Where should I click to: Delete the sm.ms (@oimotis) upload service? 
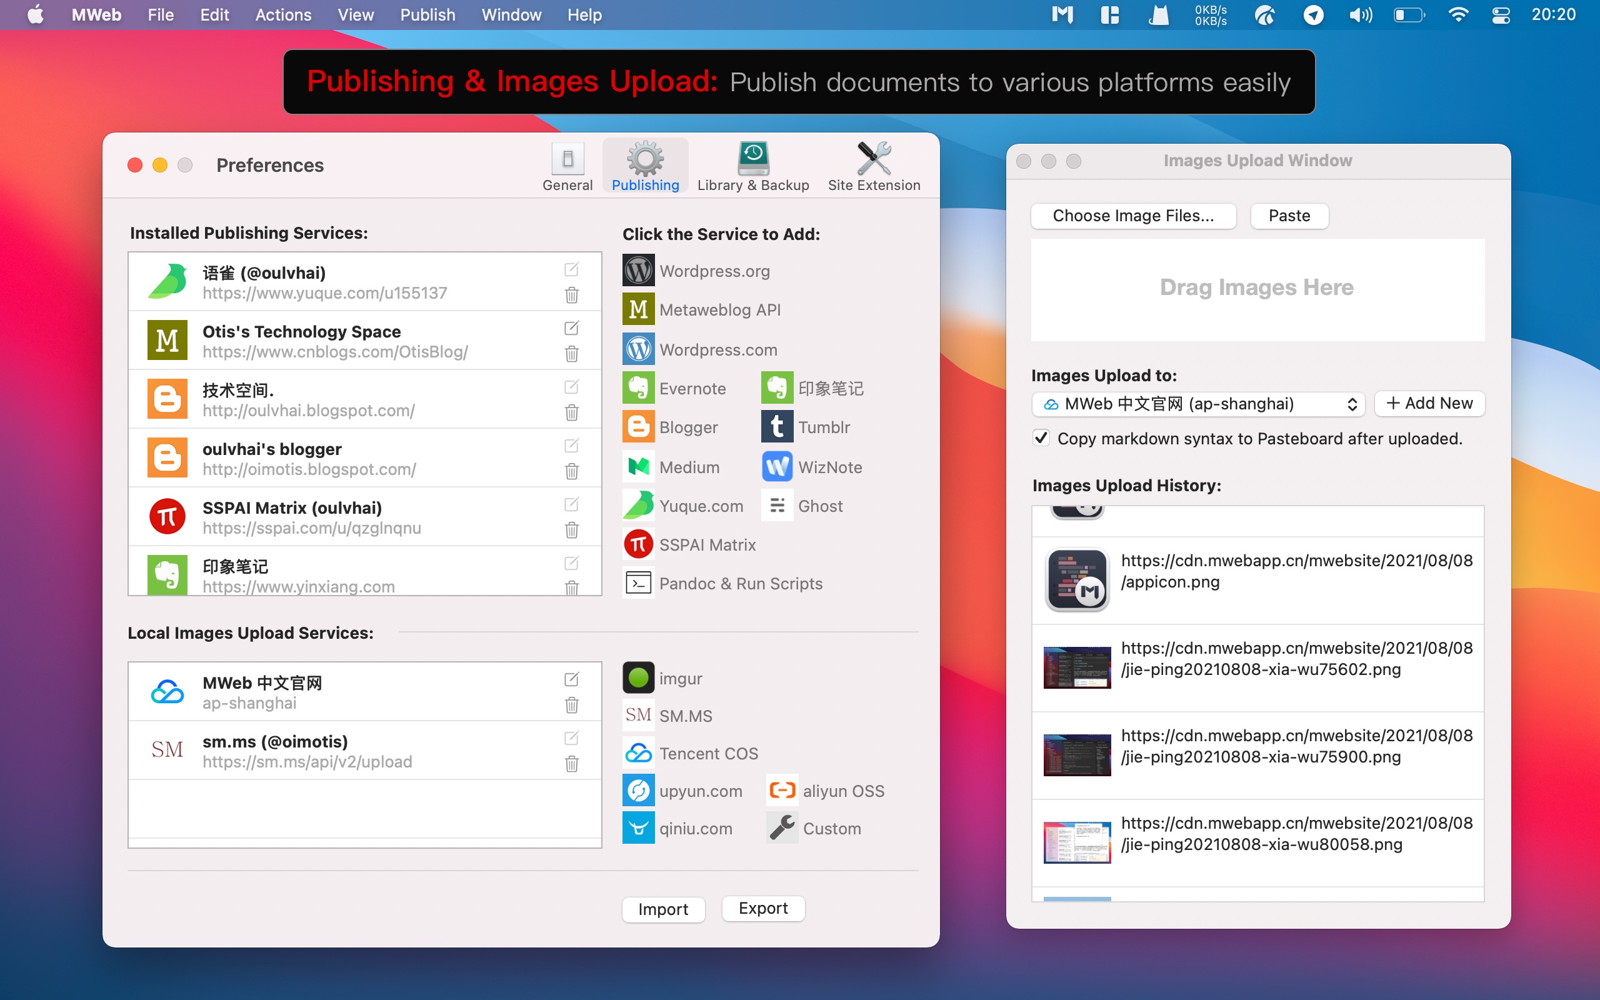[571, 764]
